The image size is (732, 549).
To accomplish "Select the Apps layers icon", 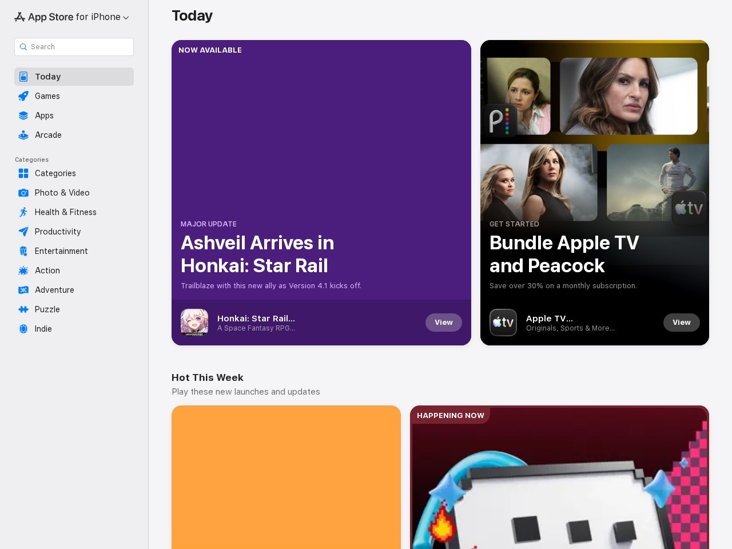I will click(x=23, y=116).
